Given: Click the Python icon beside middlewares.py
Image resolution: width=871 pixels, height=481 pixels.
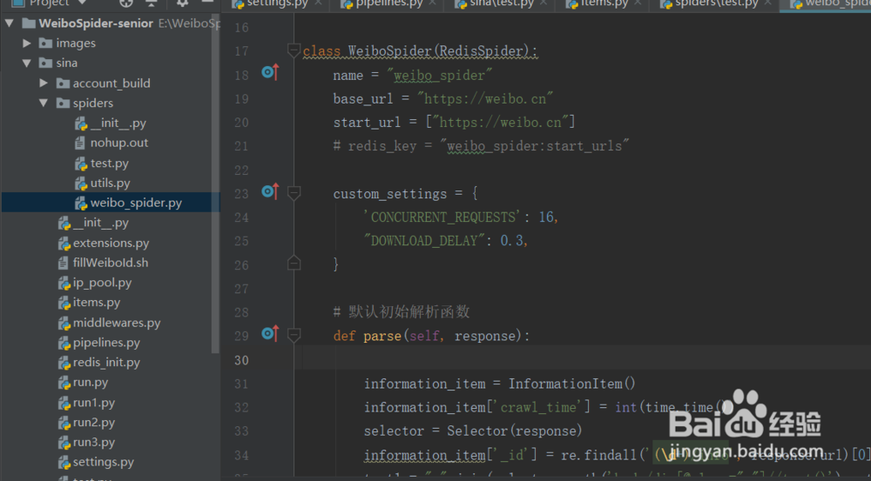Looking at the screenshot, I should tap(64, 323).
